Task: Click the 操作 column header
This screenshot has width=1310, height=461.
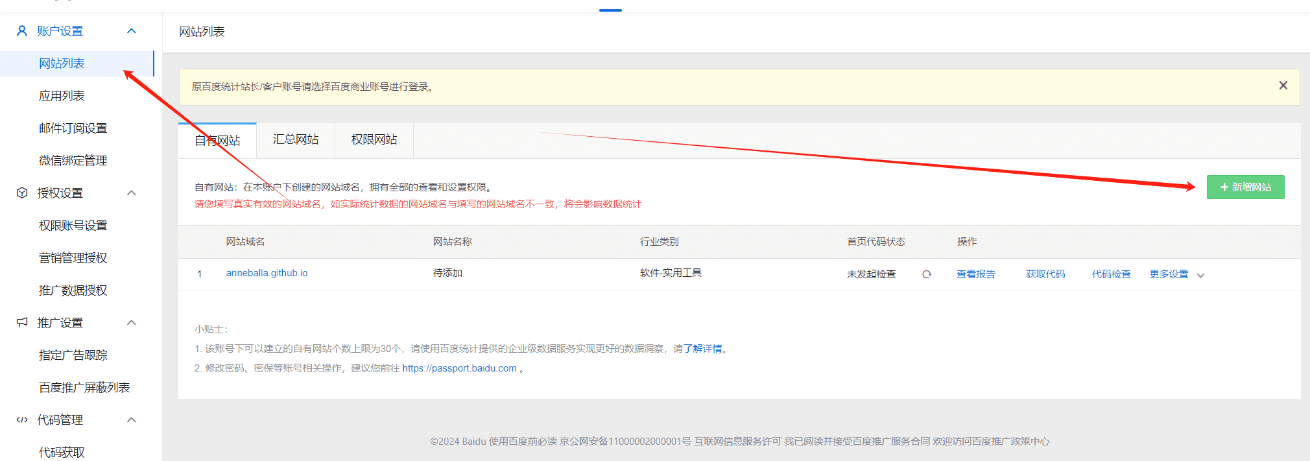Action: tap(967, 242)
